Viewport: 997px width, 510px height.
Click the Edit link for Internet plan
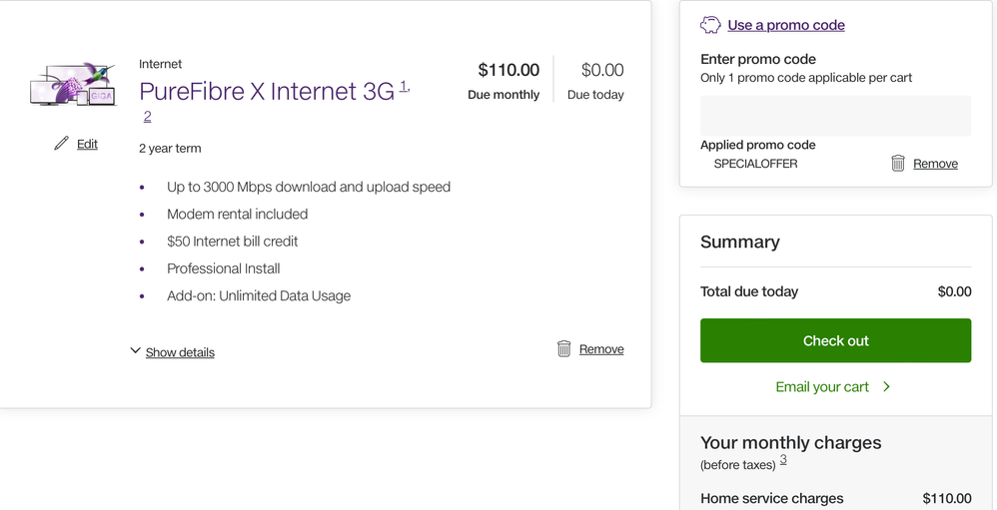click(x=87, y=144)
